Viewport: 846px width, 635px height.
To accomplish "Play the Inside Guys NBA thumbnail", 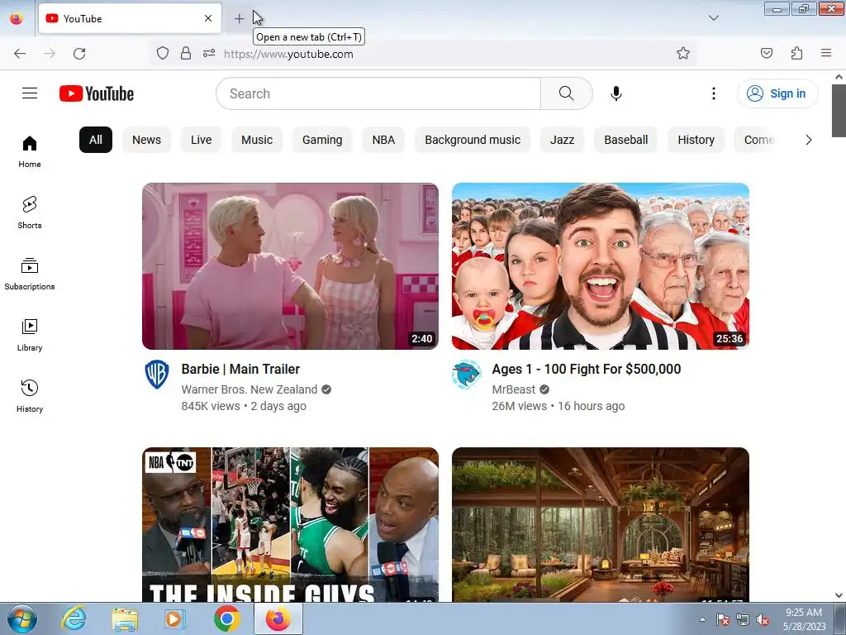I will pyautogui.click(x=290, y=524).
